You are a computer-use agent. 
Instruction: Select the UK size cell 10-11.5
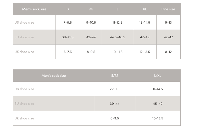click(x=118, y=52)
